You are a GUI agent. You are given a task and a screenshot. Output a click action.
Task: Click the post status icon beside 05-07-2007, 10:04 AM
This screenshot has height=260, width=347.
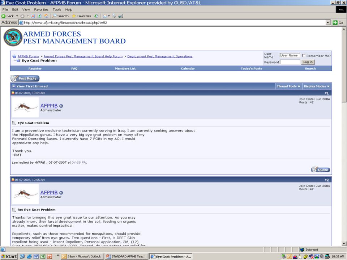13,93
